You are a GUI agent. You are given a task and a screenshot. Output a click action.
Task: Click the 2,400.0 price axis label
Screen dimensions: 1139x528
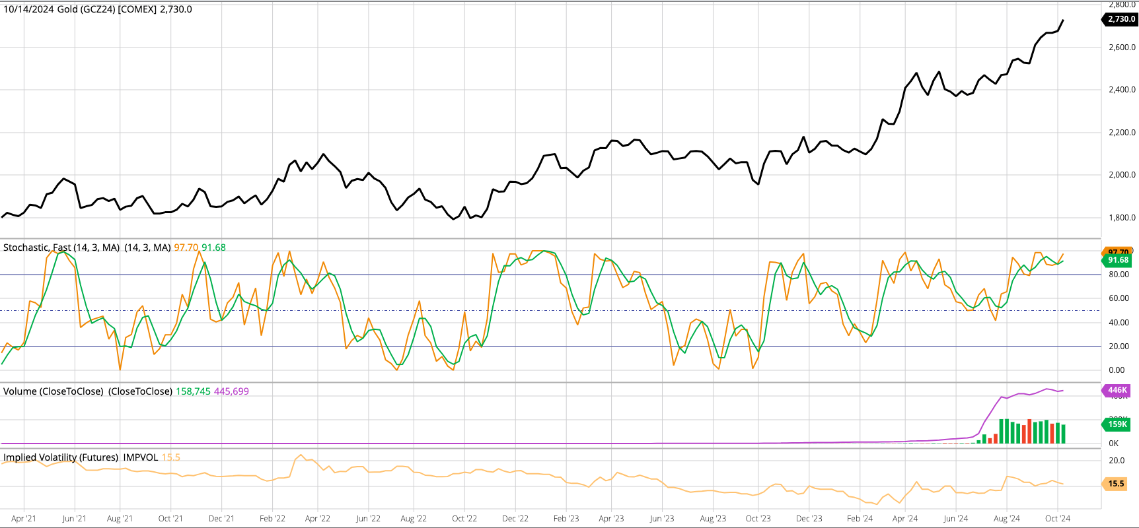click(x=1122, y=90)
